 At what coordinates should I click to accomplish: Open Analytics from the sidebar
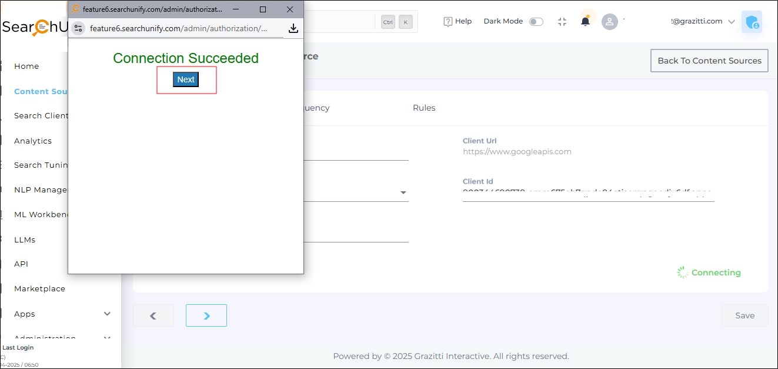pos(33,141)
